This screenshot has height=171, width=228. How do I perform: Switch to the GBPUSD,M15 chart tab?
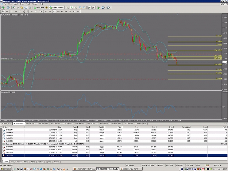(92, 124)
